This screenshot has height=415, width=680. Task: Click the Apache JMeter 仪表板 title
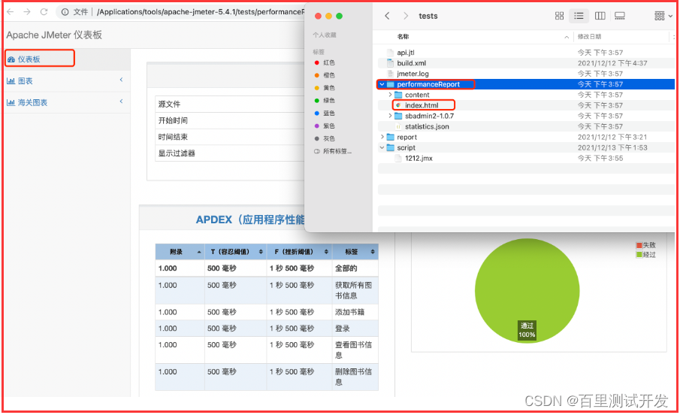click(54, 35)
